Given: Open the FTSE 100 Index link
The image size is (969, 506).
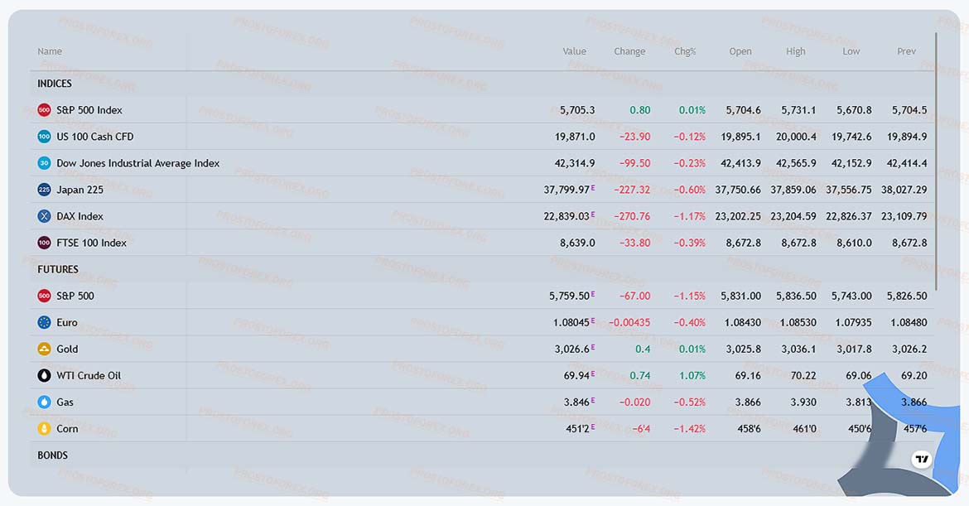Looking at the screenshot, I should tap(91, 243).
